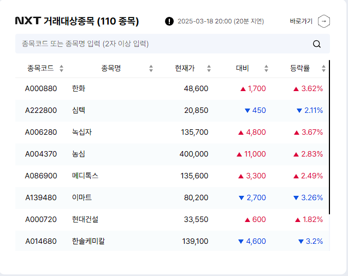This screenshot has height=276, width=348.
Task: Click the change value 450
Action: coord(259,110)
